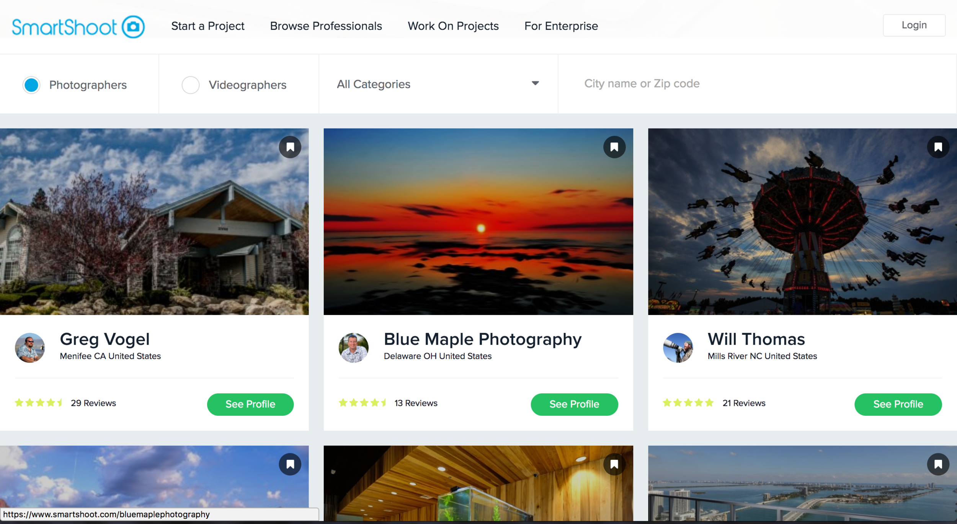Go to Browse Professionals
This screenshot has height=524, width=957.
326,26
